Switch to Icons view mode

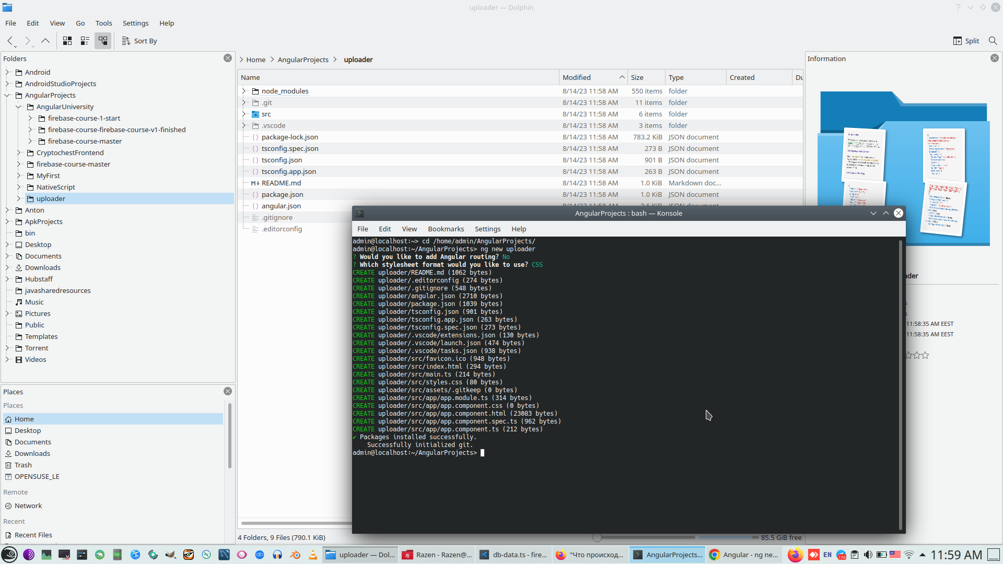67,41
